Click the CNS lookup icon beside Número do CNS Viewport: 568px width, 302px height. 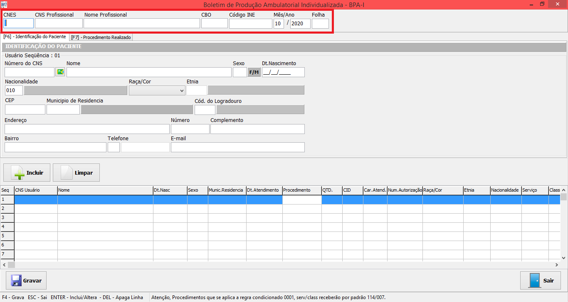(60, 72)
